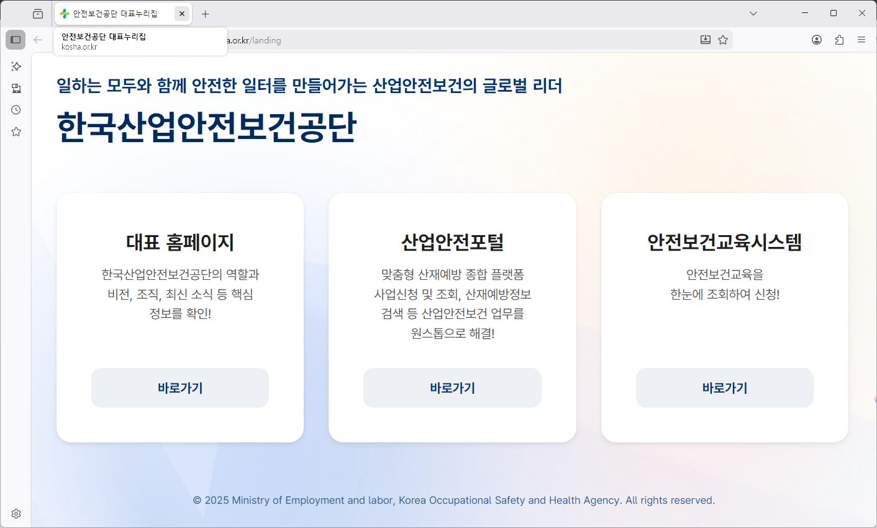This screenshot has width=877, height=528.
Task: Open history clock sidebar icon
Action: pyautogui.click(x=16, y=110)
